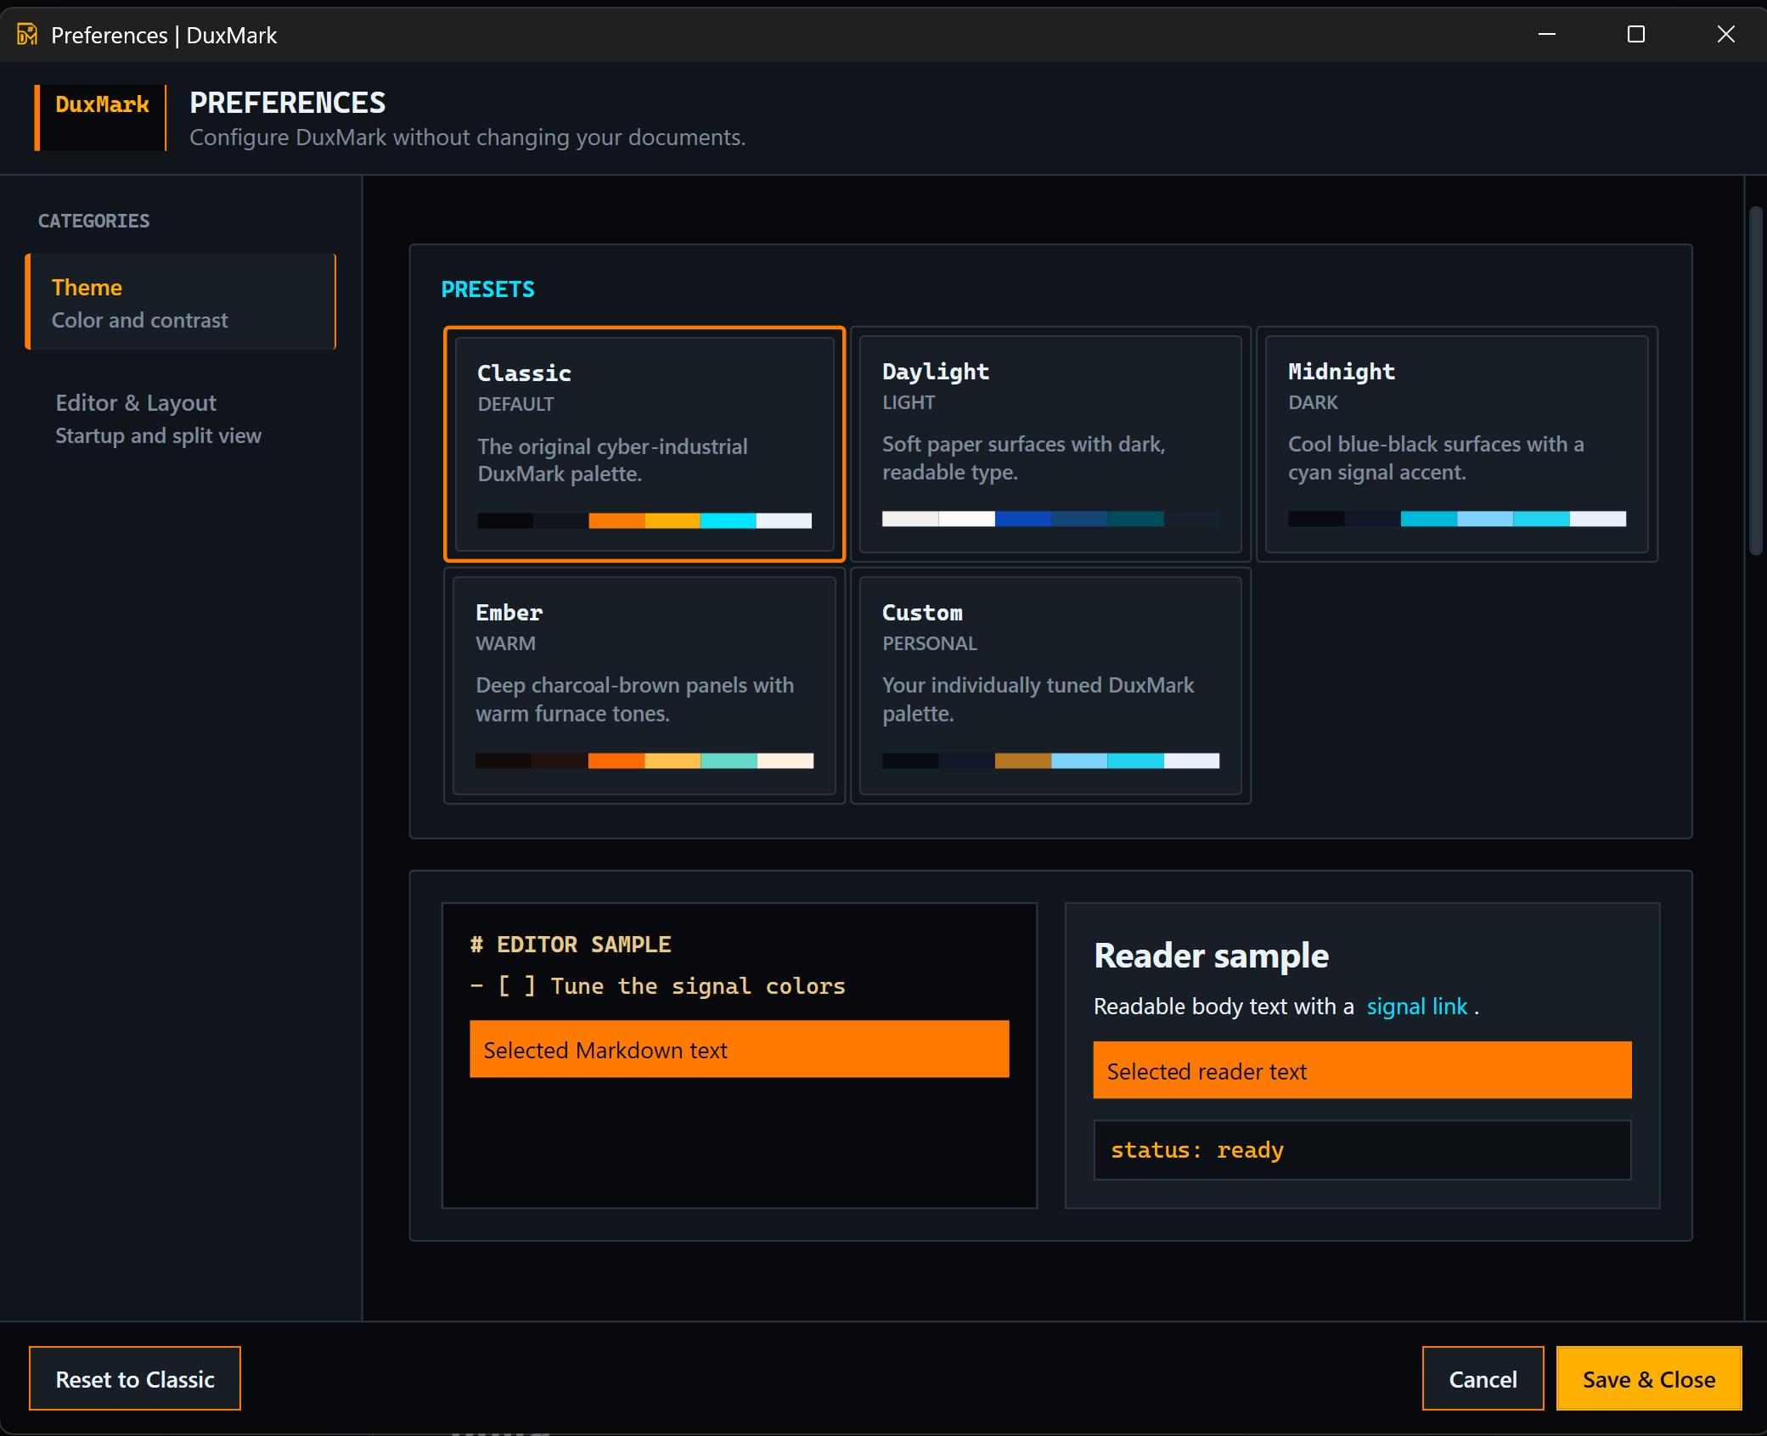This screenshot has width=1767, height=1436.
Task: Click the DuxMark app icon in title bar
Action: pos(27,35)
